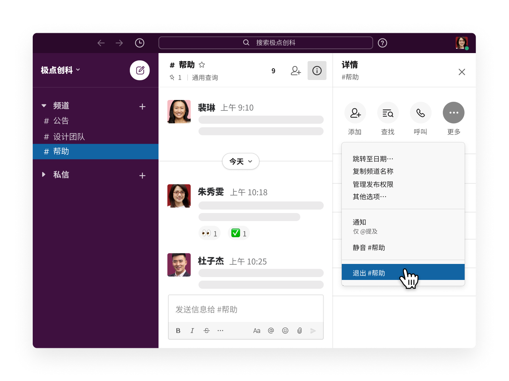This screenshot has width=509, height=381.
Task: Click message field 发送信息给 #帮助
Action: coord(246,309)
